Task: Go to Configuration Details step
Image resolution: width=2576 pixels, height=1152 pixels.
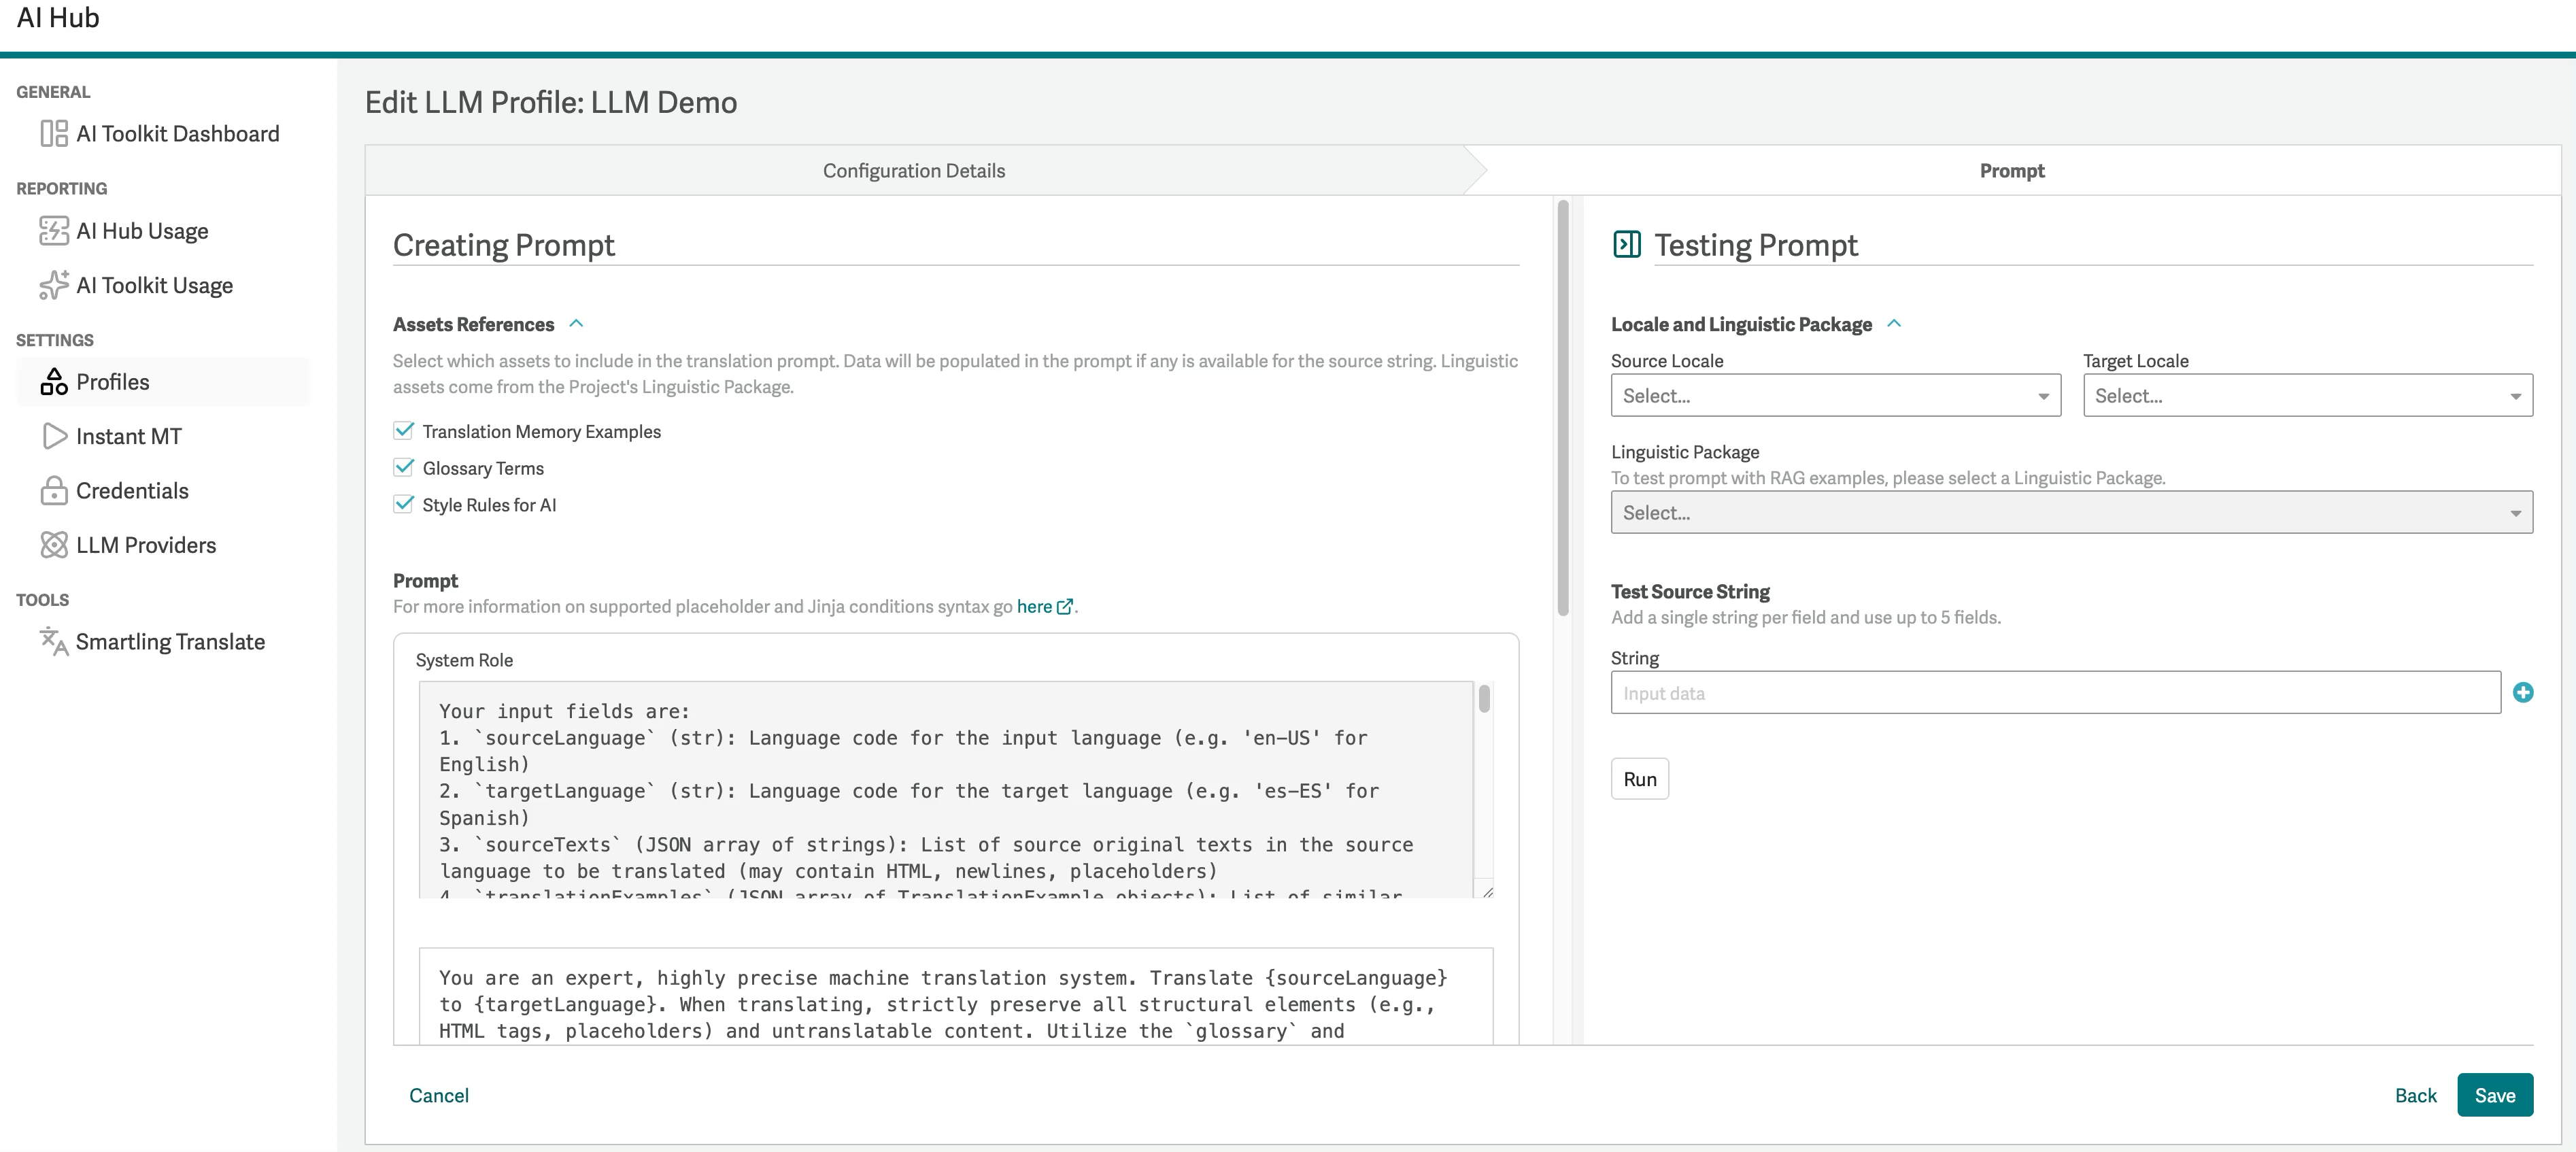Action: [914, 171]
